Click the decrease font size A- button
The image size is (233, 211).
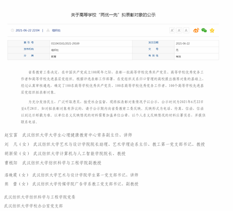(179, 31)
